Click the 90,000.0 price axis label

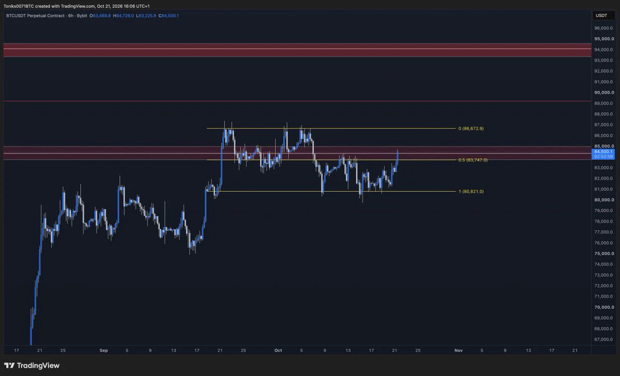604,92
